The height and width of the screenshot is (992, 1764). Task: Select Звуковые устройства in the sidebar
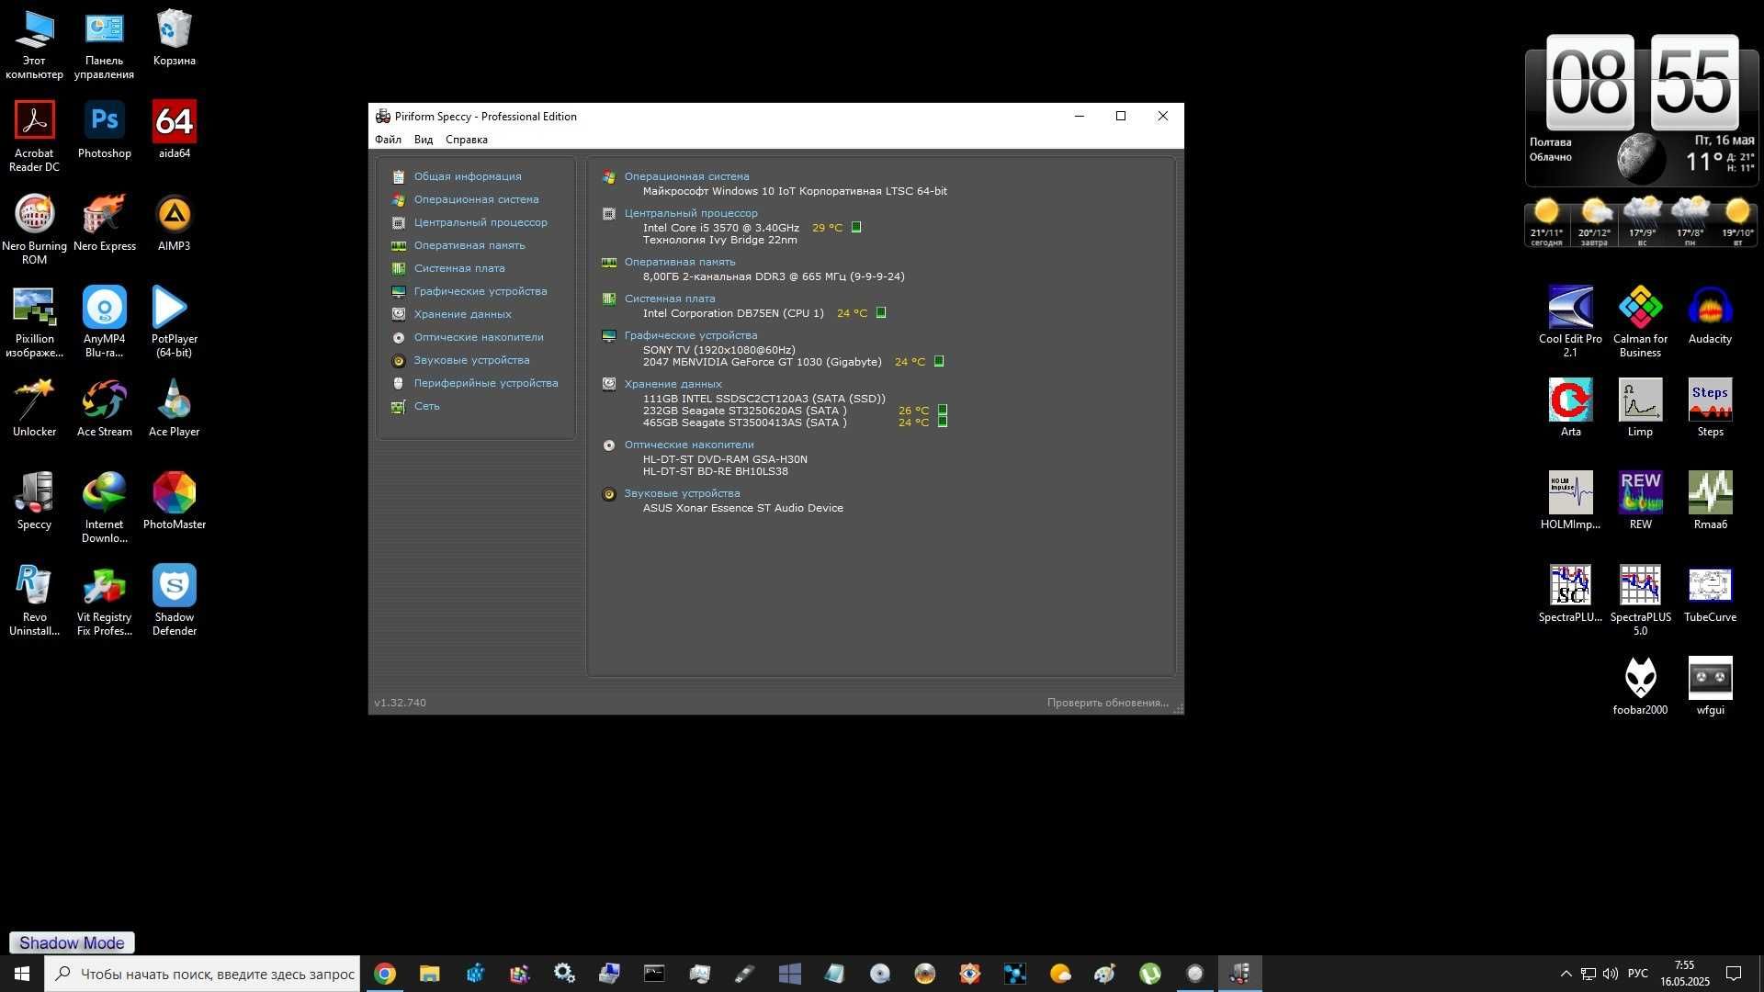470,360
